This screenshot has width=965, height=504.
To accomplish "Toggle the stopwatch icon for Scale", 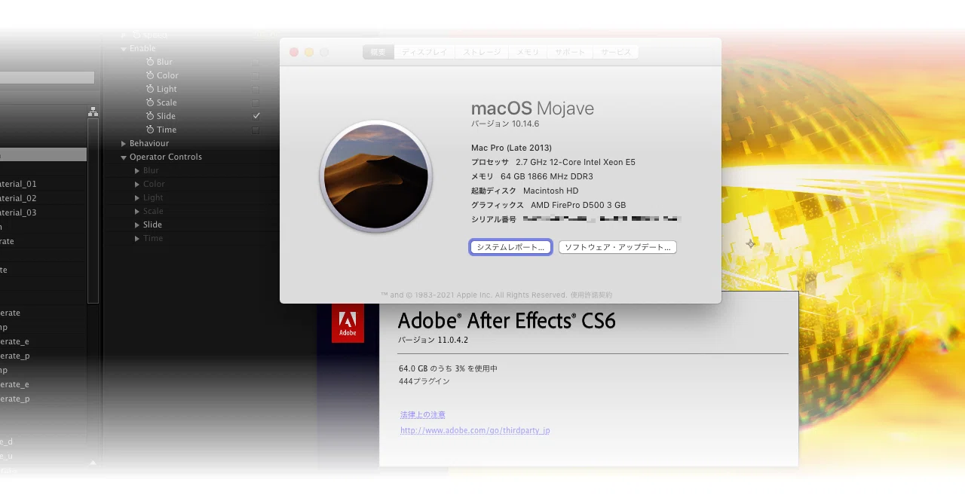I will click(150, 102).
